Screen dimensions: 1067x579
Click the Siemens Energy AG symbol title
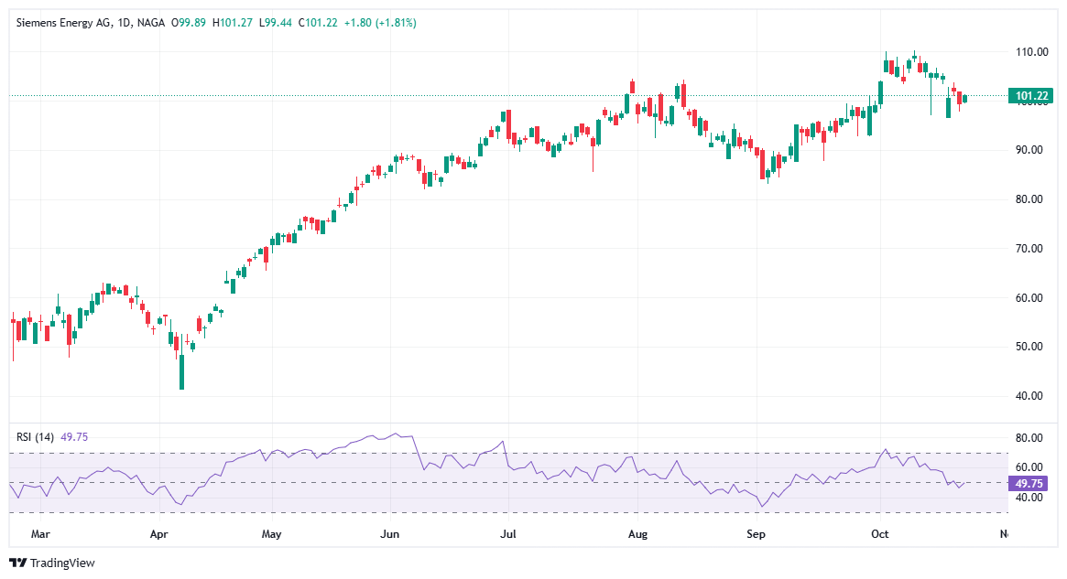63,23
